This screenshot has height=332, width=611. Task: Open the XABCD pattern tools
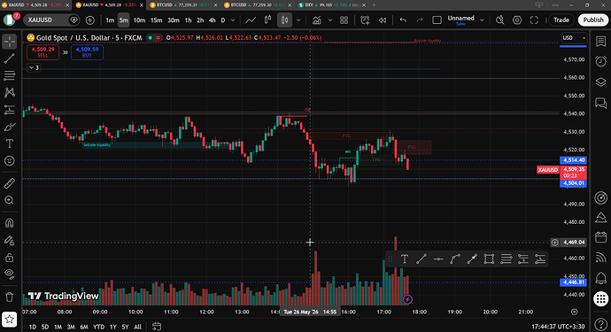[x=10, y=92]
